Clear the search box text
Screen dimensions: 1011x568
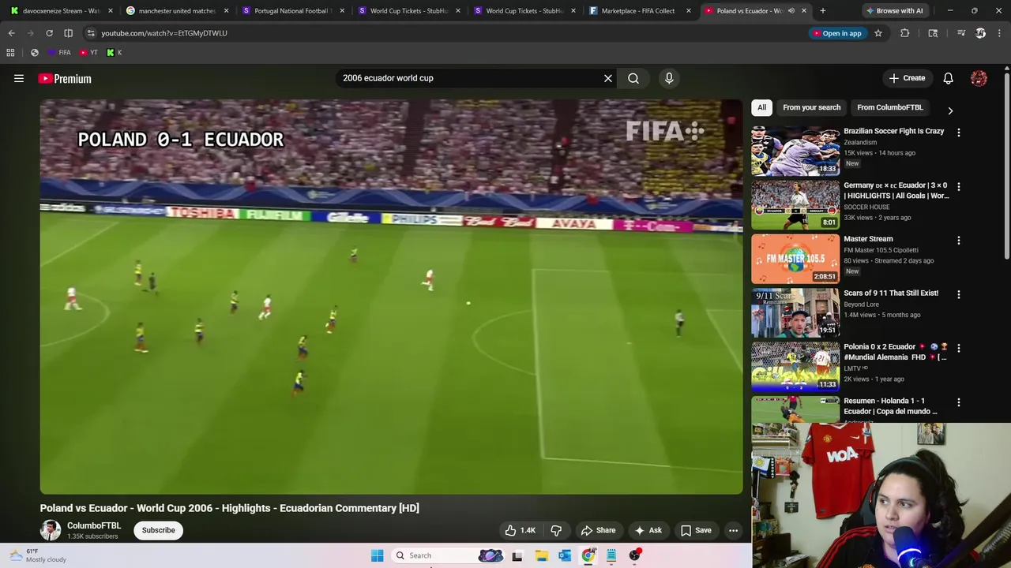pyautogui.click(x=608, y=78)
